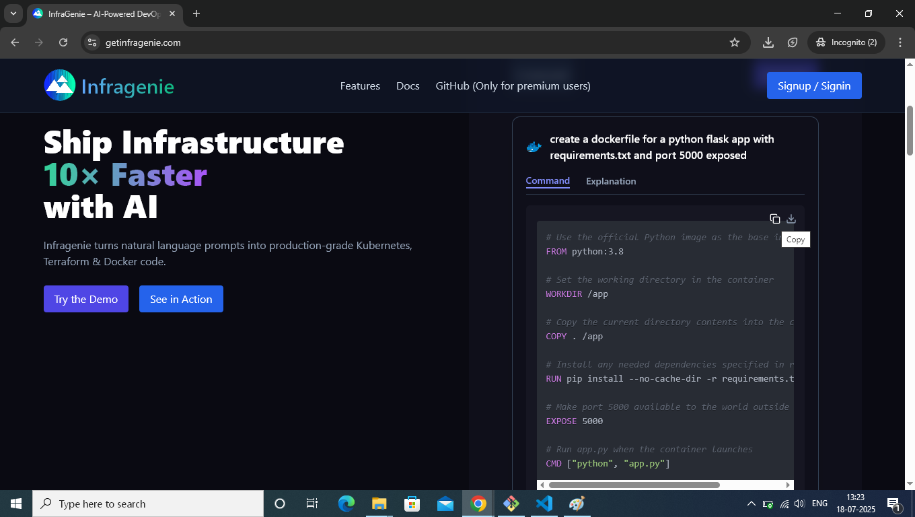915x517 pixels.
Task: Copy the generated Dockerfile code
Action: [775, 219]
